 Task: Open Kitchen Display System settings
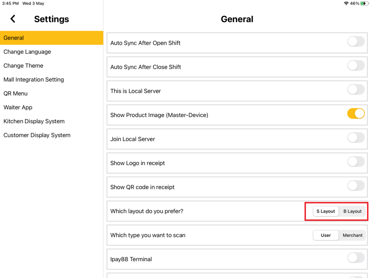34,121
